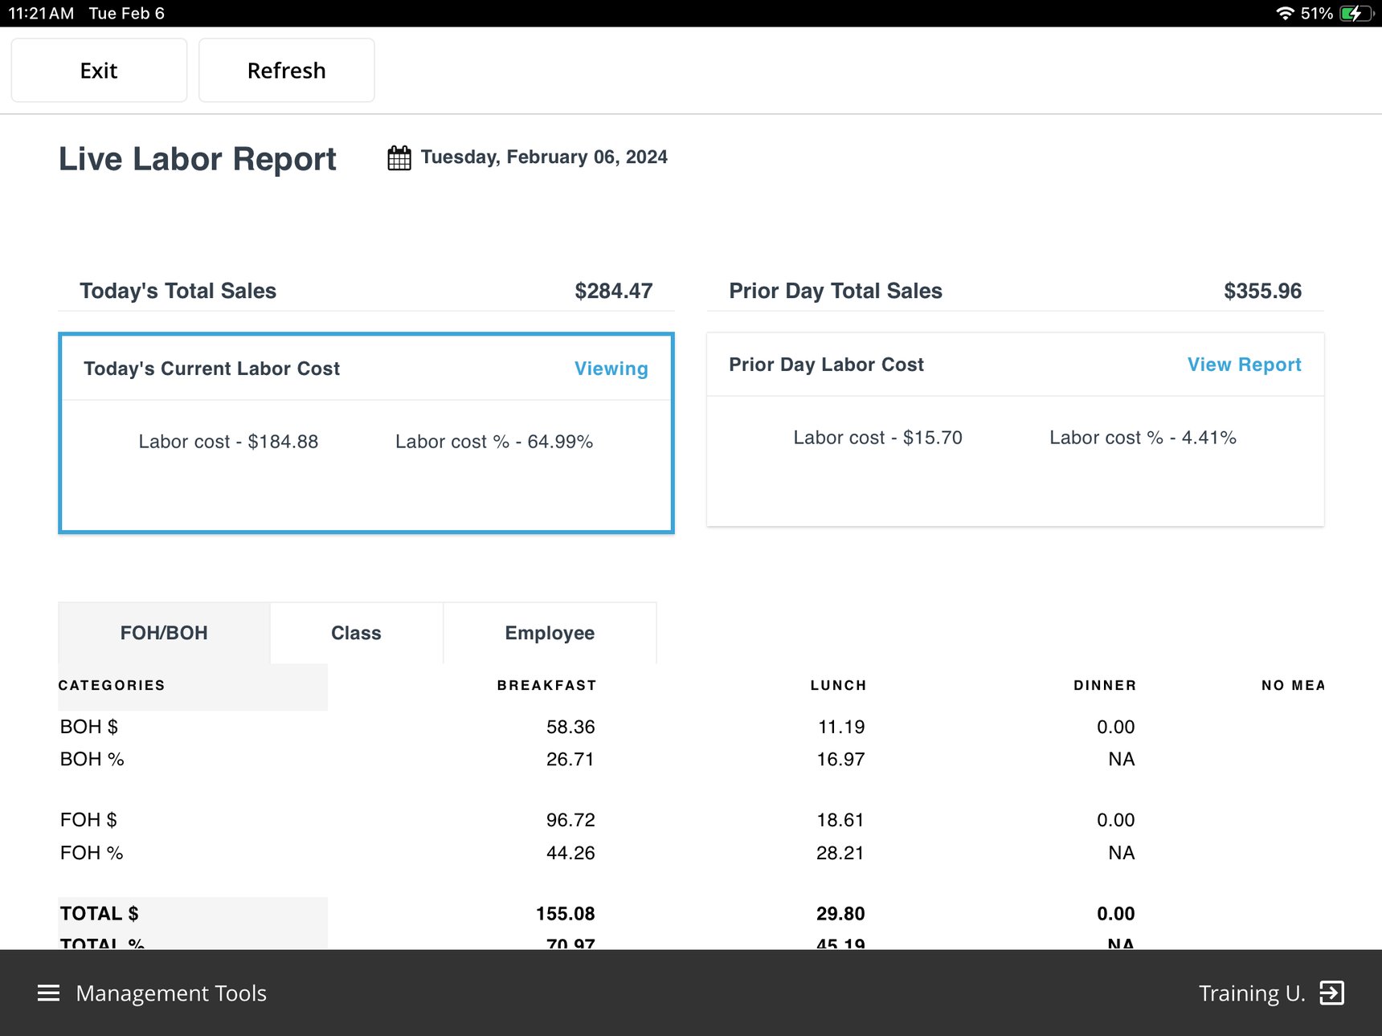Click the Wi-Fi status indicator
The width and height of the screenshot is (1382, 1036).
(x=1286, y=13)
